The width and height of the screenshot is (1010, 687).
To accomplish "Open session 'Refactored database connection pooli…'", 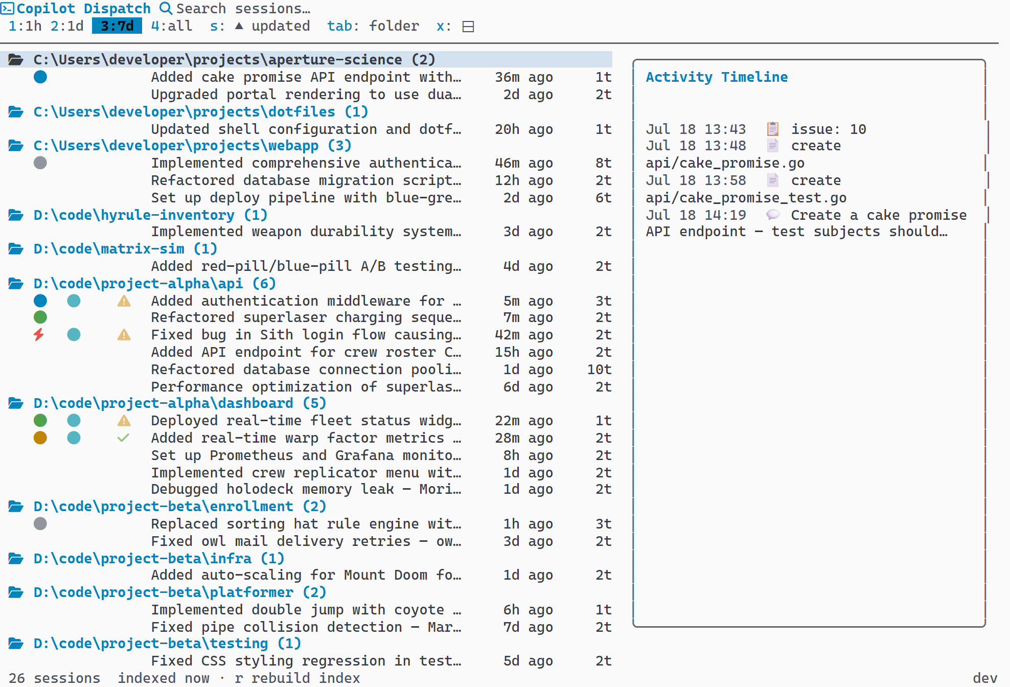I will point(306,370).
